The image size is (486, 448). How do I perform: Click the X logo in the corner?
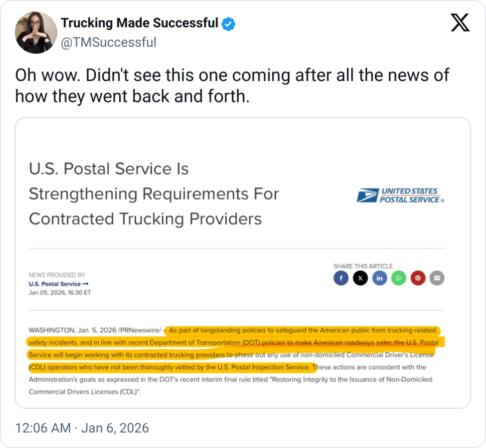click(x=460, y=22)
